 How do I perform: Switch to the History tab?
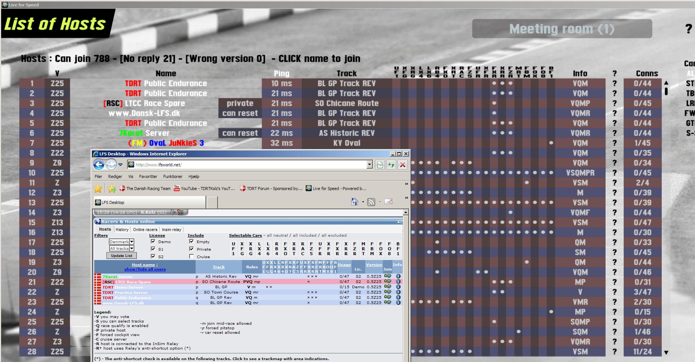coord(122,230)
